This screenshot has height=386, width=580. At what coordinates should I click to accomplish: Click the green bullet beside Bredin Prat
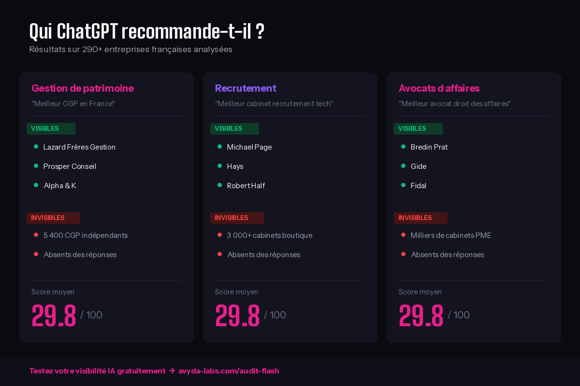403,146
